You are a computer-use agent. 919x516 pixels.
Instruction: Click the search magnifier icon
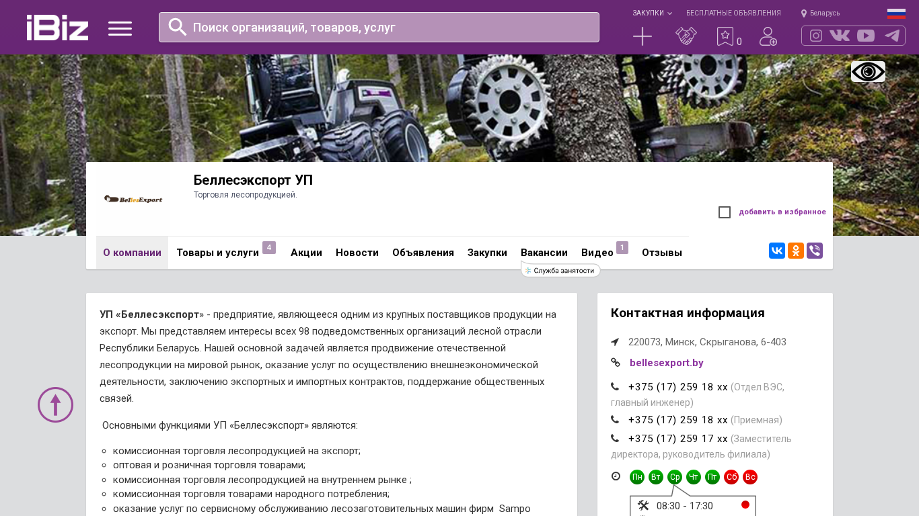(x=178, y=27)
